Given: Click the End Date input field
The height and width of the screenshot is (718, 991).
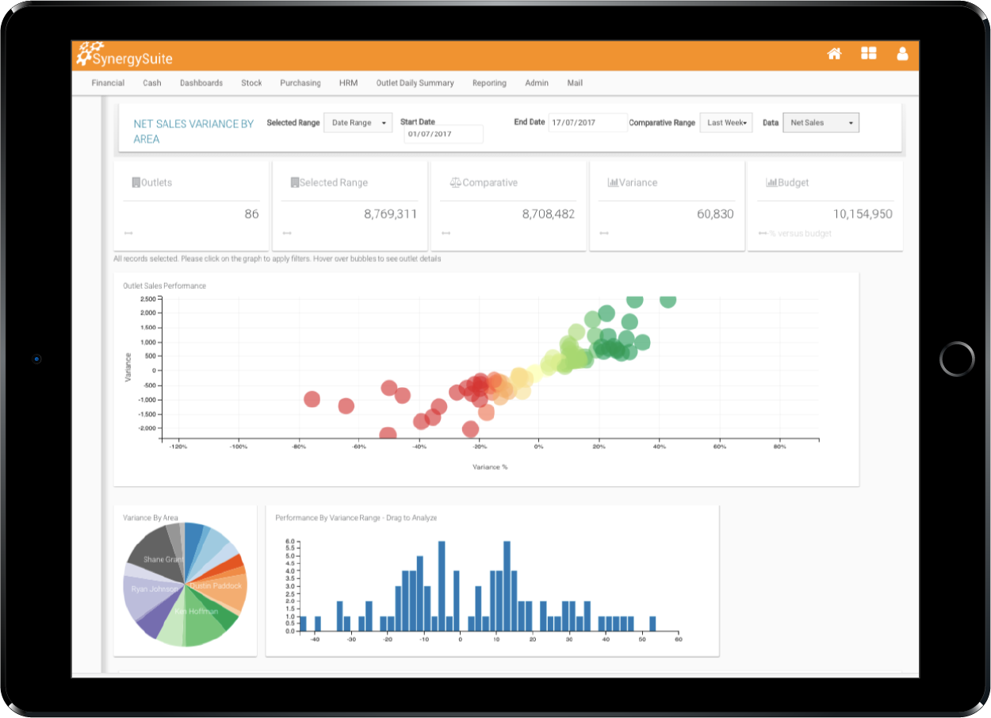Looking at the screenshot, I should pos(587,123).
